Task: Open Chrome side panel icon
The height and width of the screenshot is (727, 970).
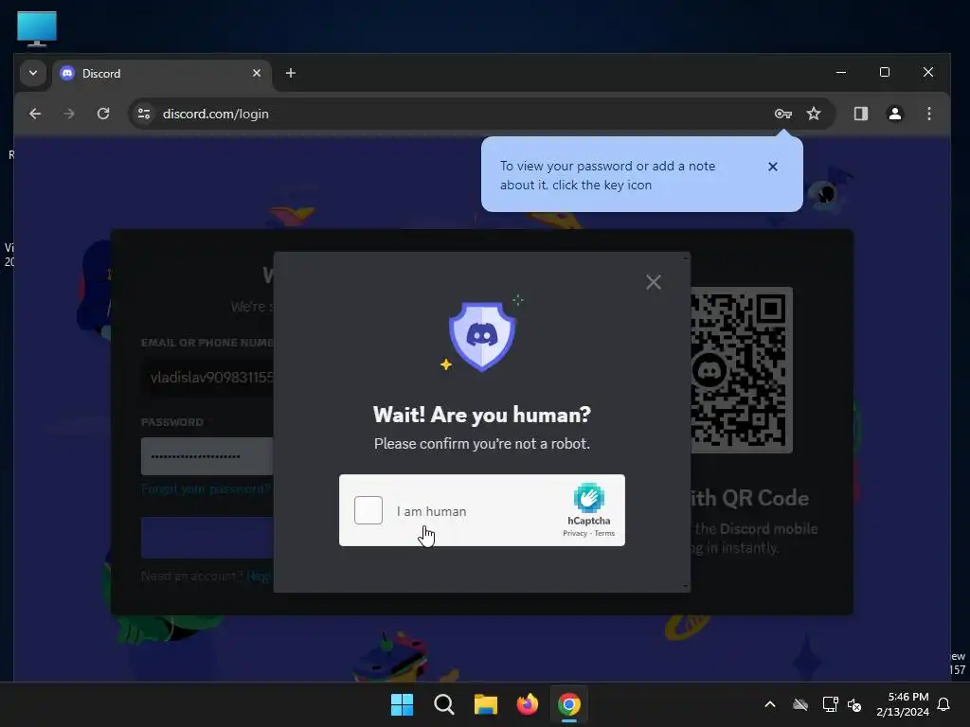Action: 860,114
